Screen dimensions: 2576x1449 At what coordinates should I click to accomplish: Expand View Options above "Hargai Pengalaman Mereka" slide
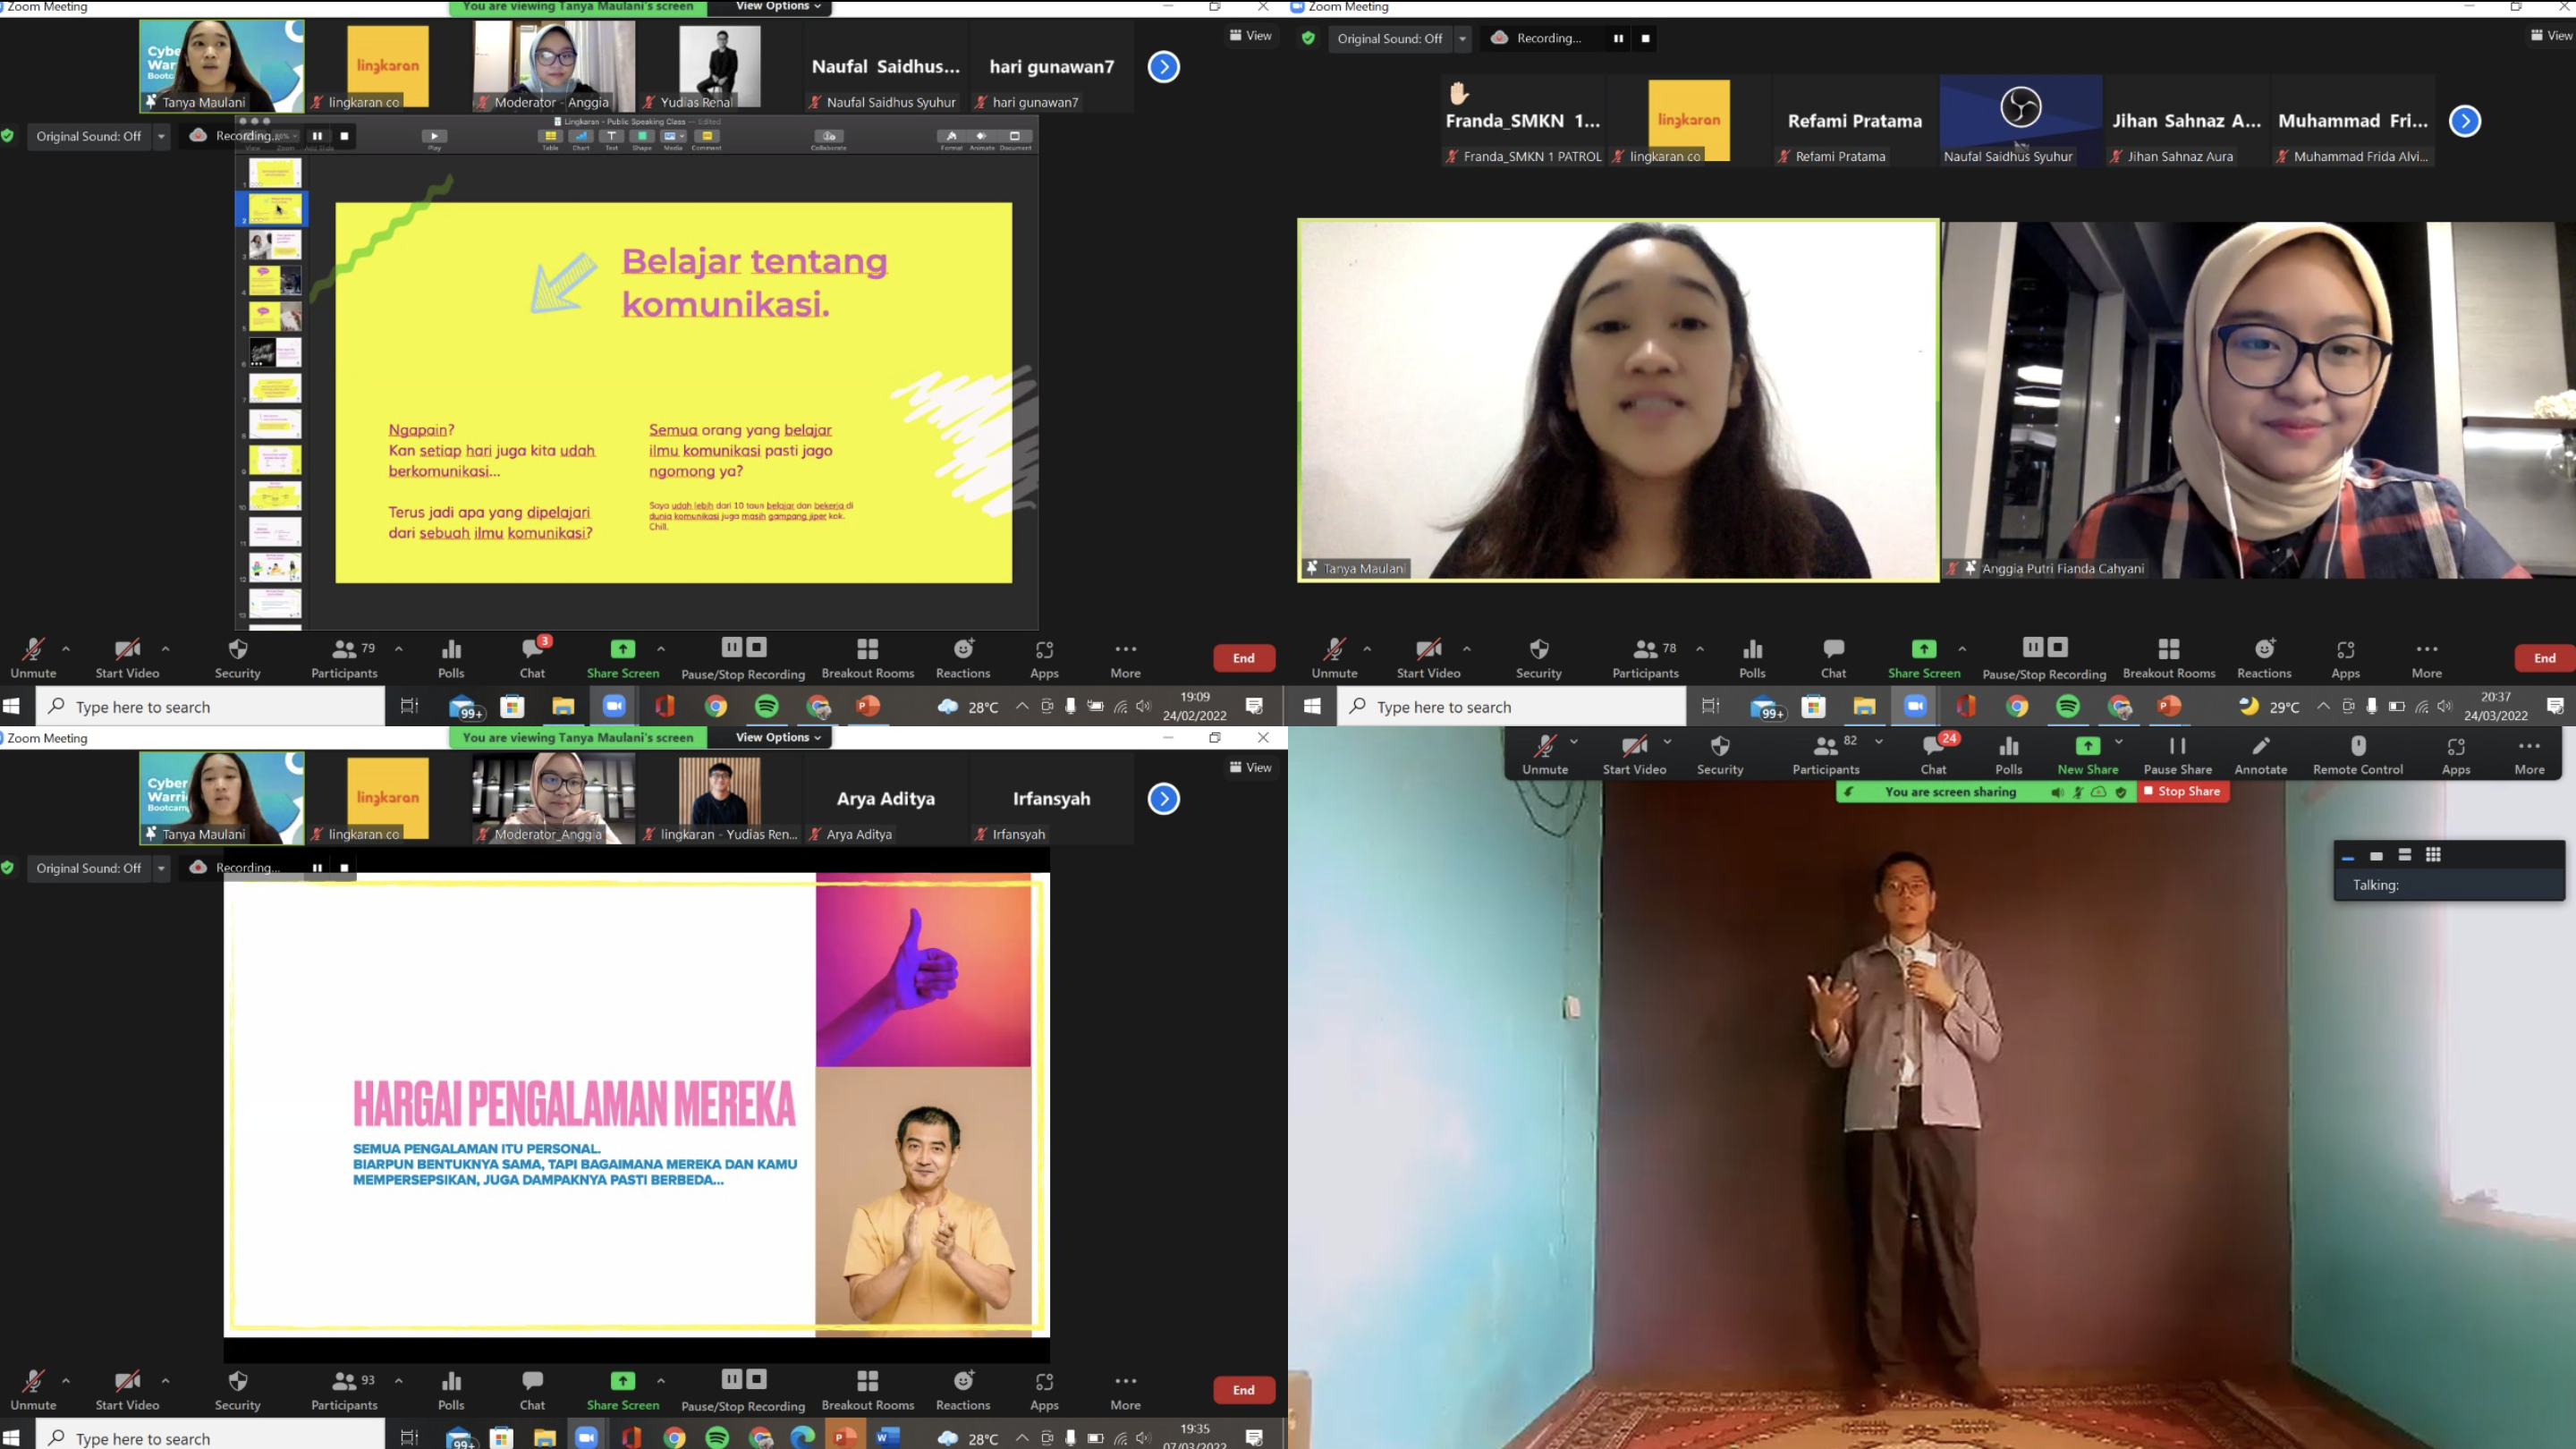[778, 737]
